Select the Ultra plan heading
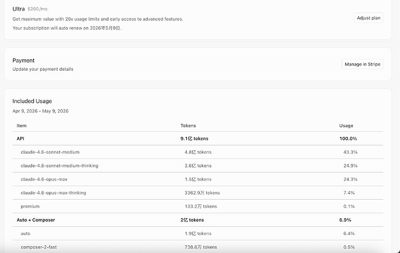400x253 pixels. (19, 9)
